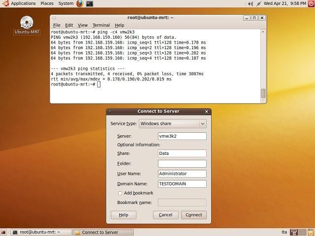Open the Applications menu
315x236 pixels.
point(20,3)
